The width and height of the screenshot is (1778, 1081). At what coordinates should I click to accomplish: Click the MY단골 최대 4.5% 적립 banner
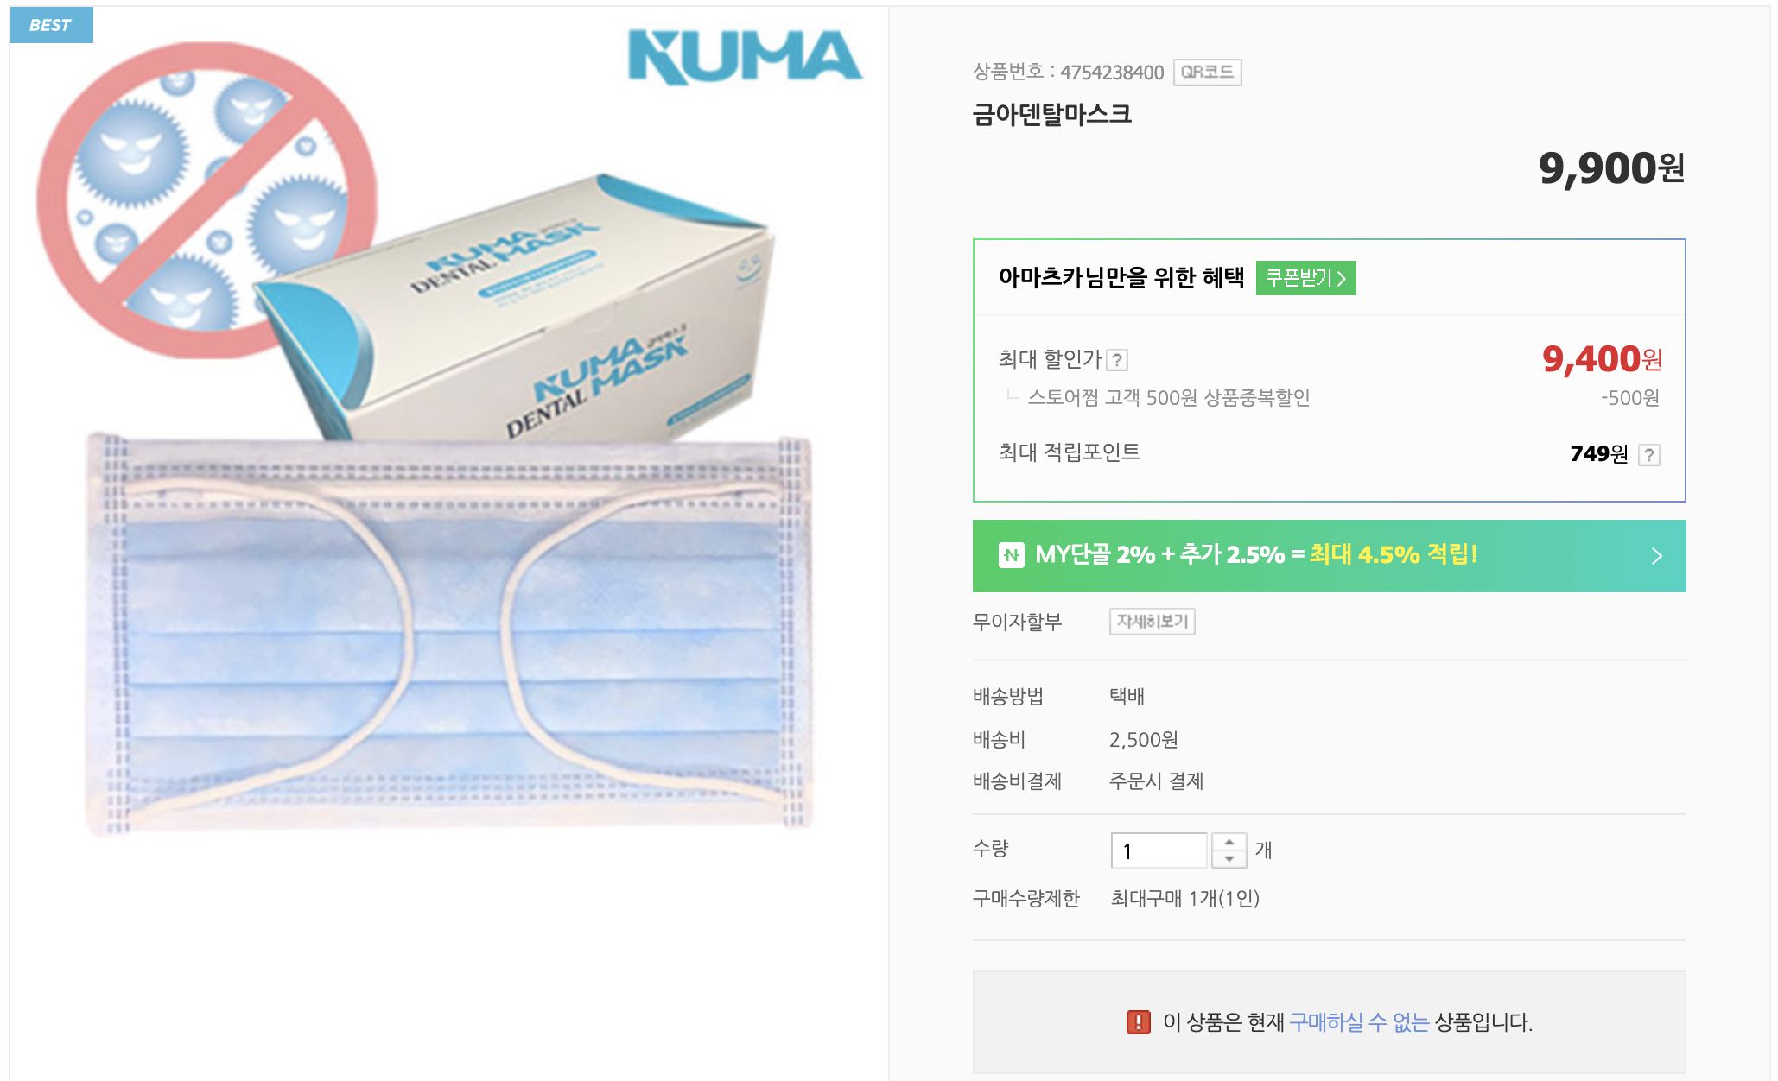pyautogui.click(x=1329, y=556)
